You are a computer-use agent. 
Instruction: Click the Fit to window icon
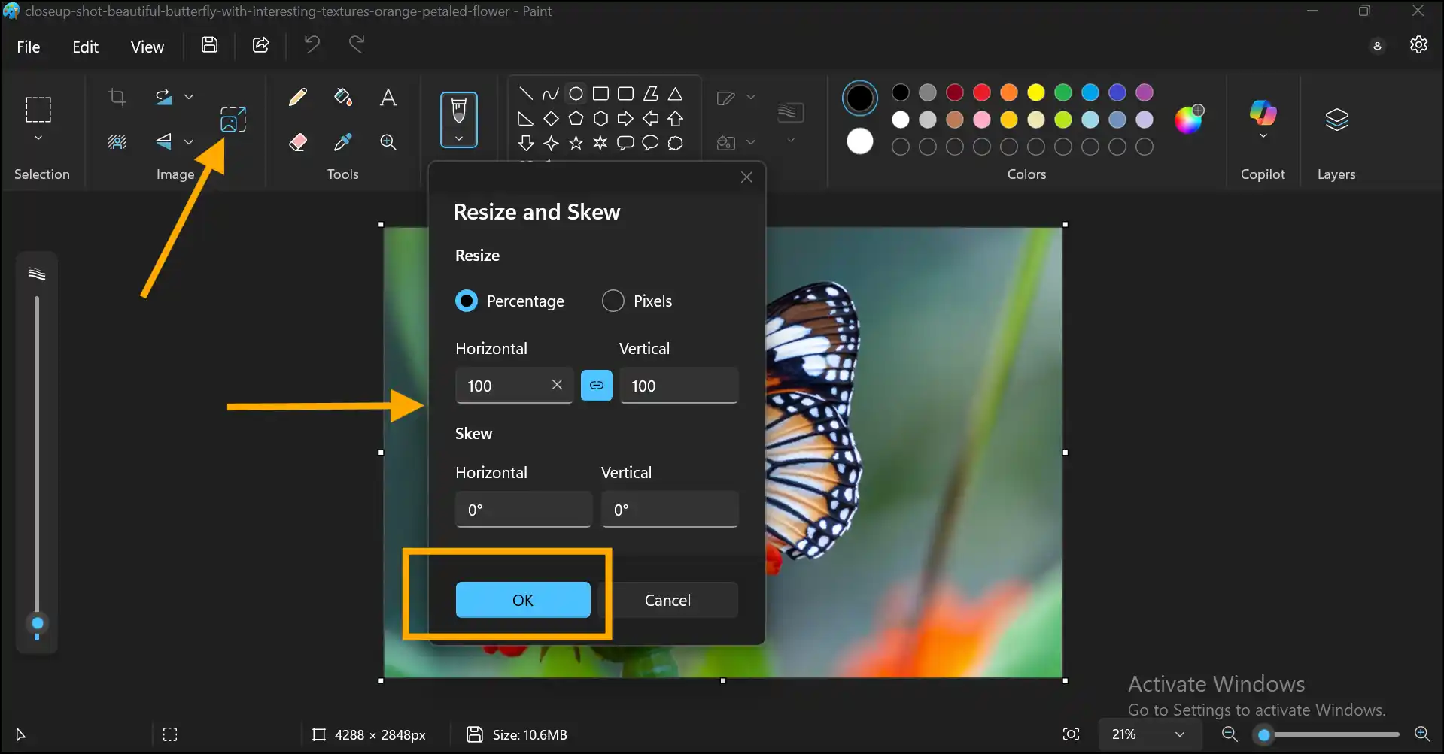1072,734
